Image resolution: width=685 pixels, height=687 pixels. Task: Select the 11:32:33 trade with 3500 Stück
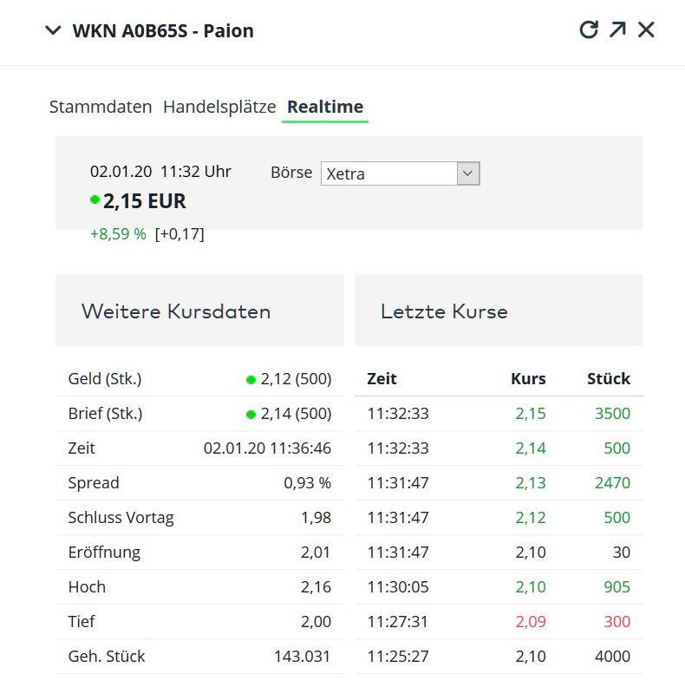[499, 414]
